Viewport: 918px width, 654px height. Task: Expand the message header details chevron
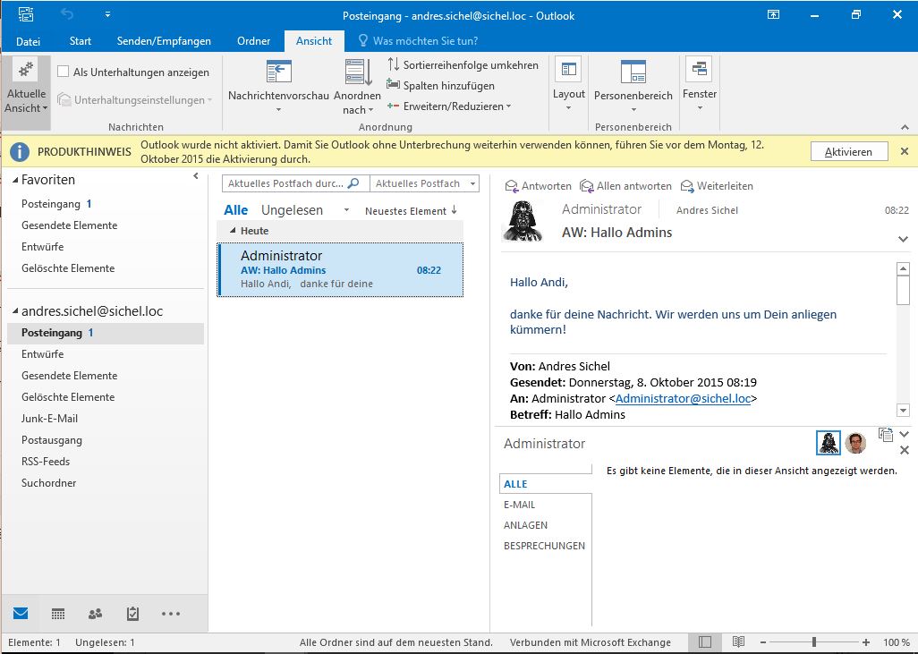pyautogui.click(x=904, y=239)
